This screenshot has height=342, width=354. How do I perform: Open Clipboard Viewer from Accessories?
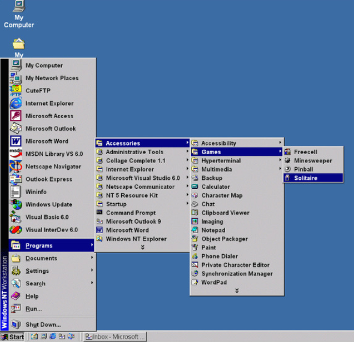click(x=237, y=213)
